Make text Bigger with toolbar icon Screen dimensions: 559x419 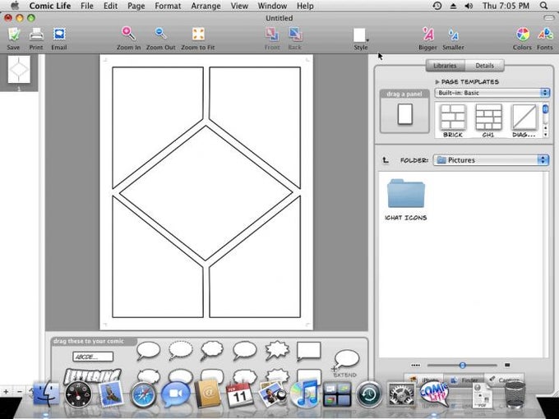pos(428,35)
